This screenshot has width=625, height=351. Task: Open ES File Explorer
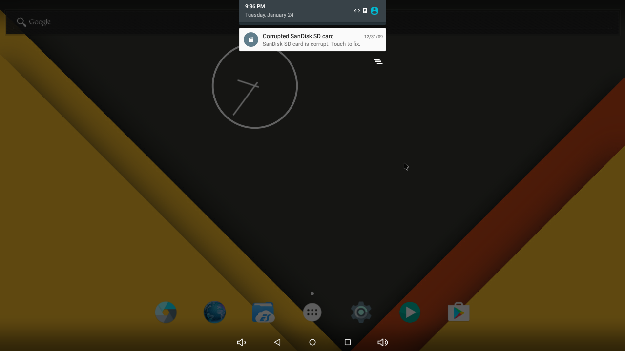[263, 312]
